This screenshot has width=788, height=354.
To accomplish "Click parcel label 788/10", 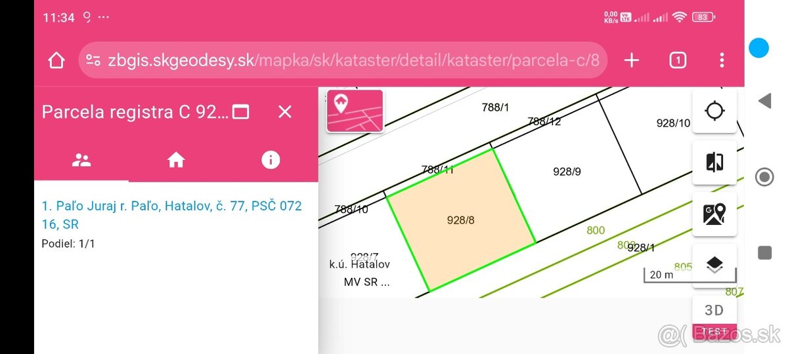I will [x=351, y=209].
